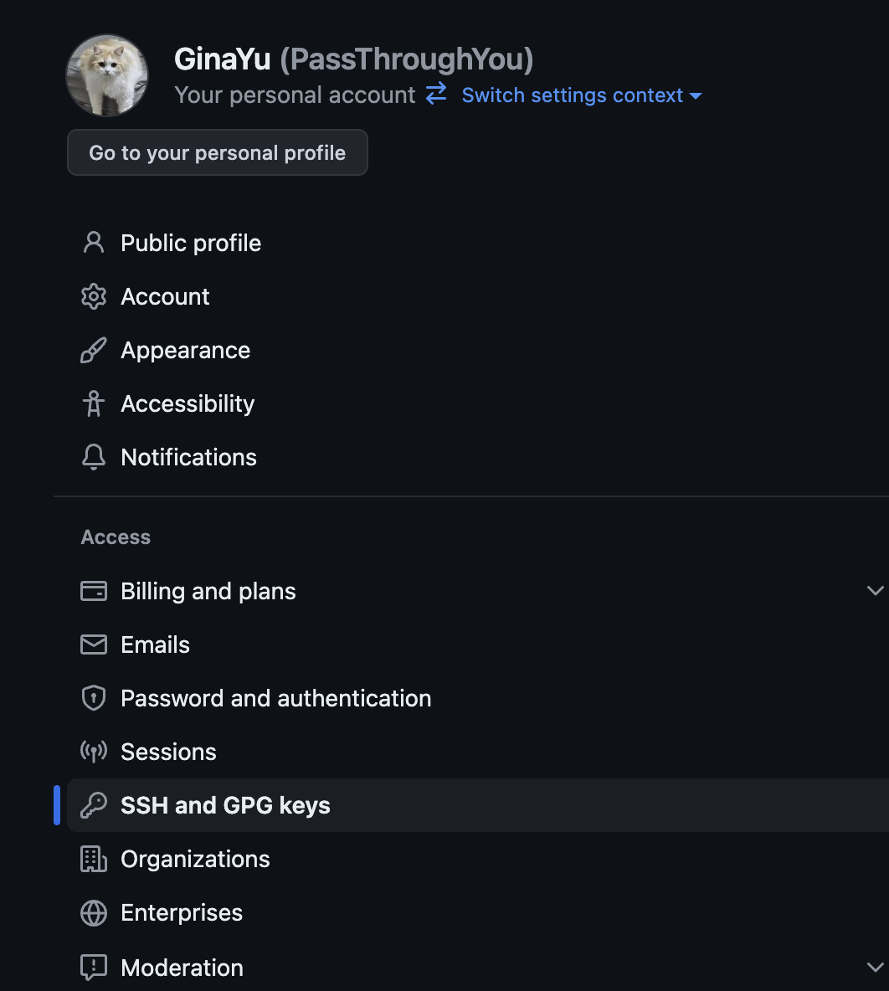
Task: Click the gear icon beside Account
Action: (94, 296)
